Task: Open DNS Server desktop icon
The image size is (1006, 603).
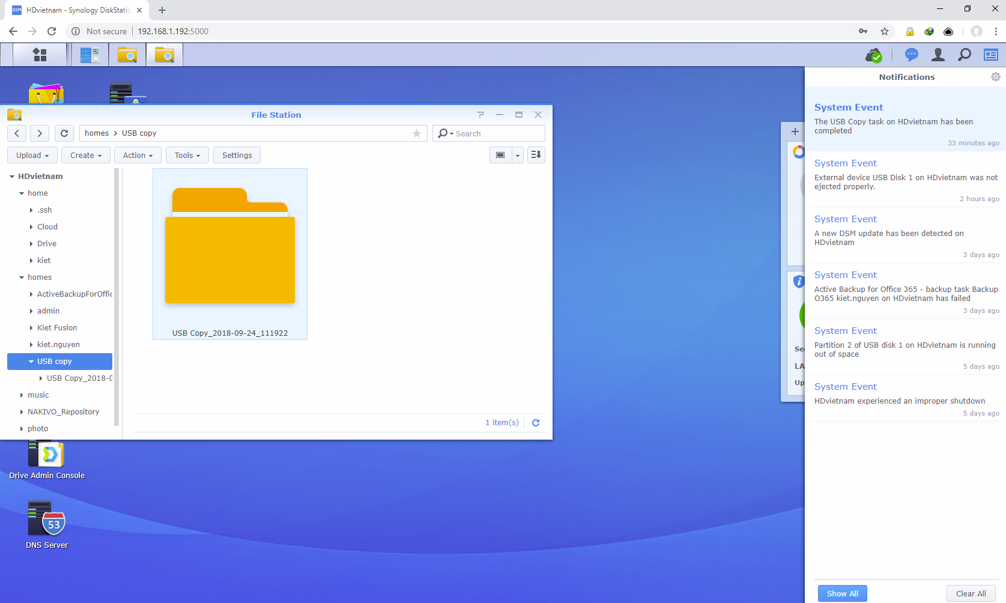Action: 47,526
